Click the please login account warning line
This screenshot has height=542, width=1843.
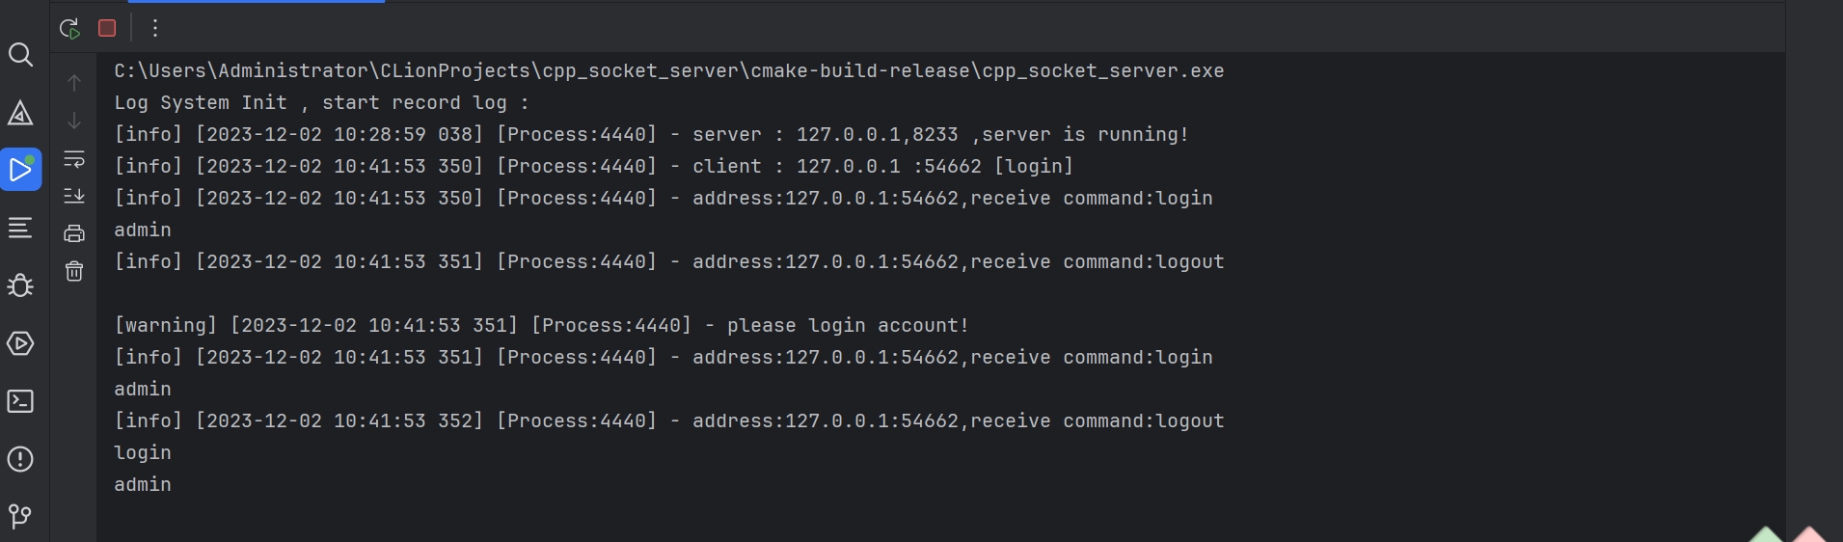click(541, 326)
